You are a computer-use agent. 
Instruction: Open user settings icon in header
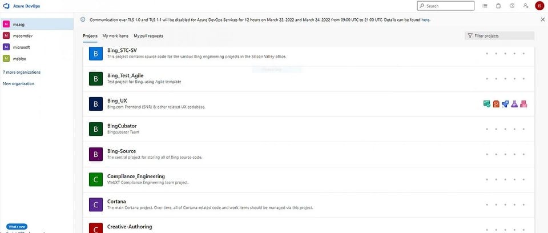pos(526,6)
